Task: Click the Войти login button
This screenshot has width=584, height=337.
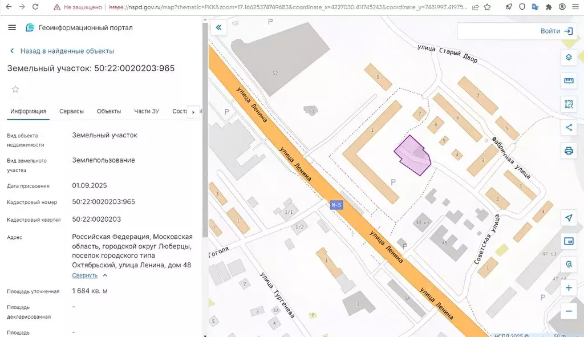Action: tap(555, 31)
